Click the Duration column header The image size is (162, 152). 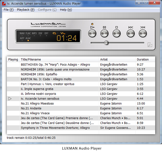[143, 59]
